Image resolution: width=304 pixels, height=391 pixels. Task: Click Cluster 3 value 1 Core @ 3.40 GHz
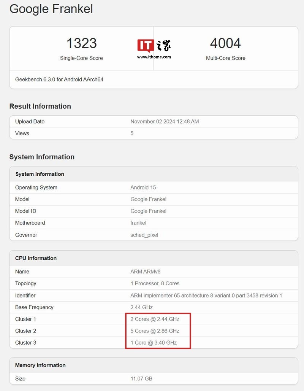pos(154,343)
